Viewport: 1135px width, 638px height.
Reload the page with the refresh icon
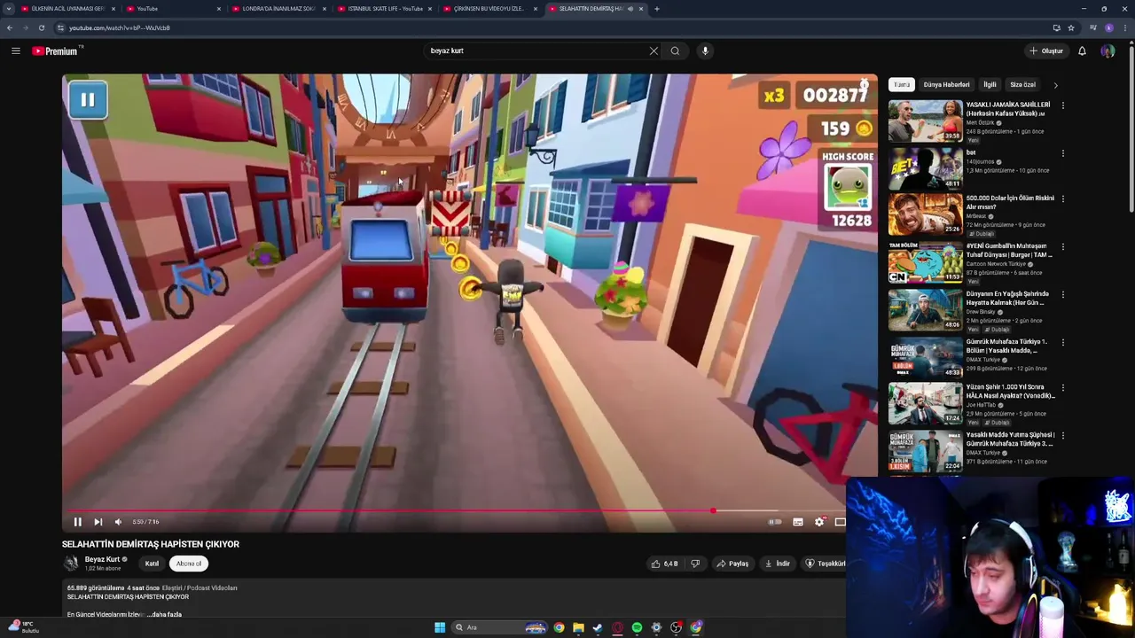tap(41, 27)
